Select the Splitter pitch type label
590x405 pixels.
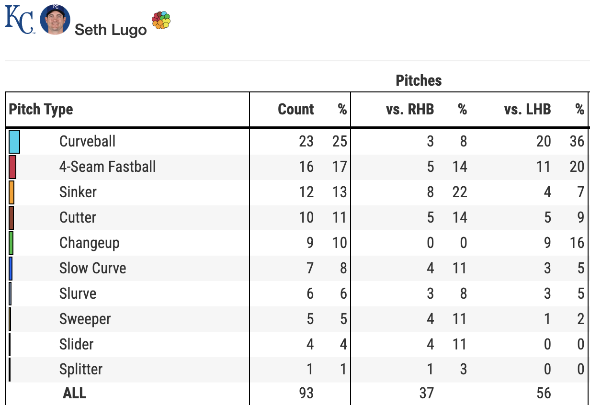pyautogui.click(x=80, y=370)
